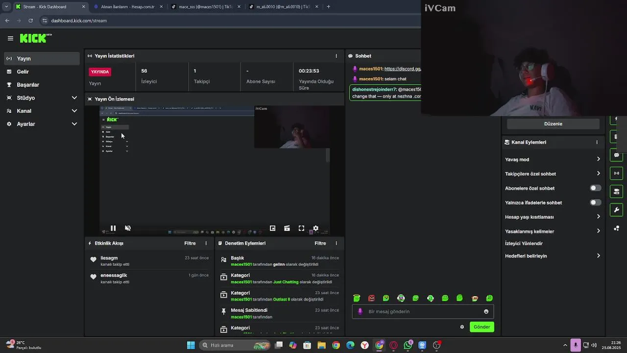
Task: Enable Abonelere özel sohbet switch
Action: (595, 188)
